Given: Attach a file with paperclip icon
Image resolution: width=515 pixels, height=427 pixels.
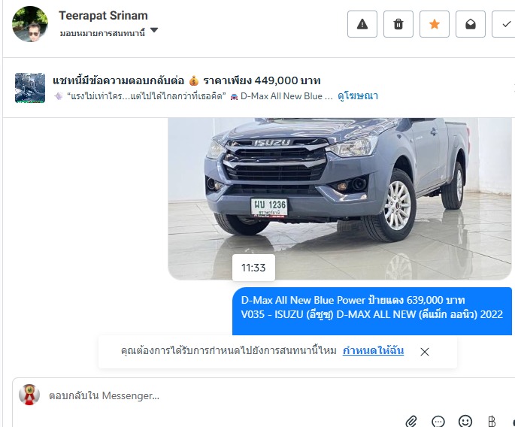Looking at the screenshot, I should [x=411, y=421].
